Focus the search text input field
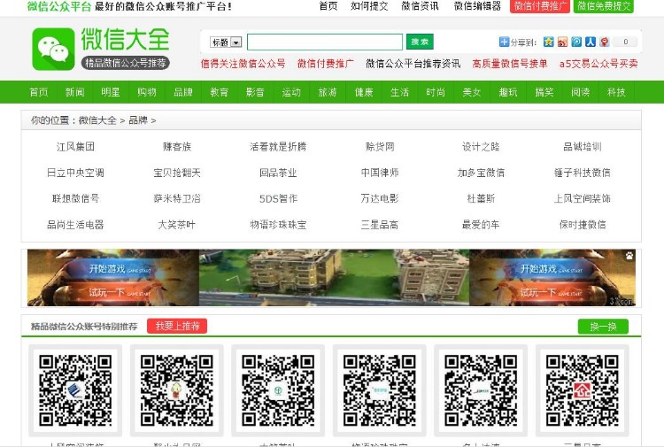The image size is (664, 447). coord(325,42)
